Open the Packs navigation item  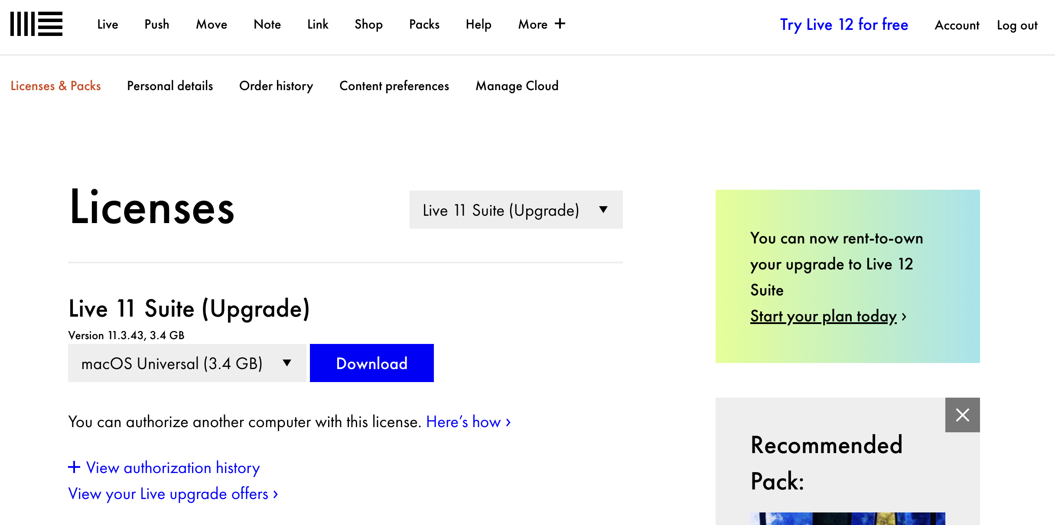424,24
